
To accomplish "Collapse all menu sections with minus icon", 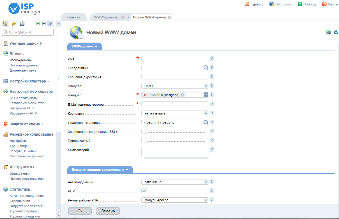I will click(44, 24).
